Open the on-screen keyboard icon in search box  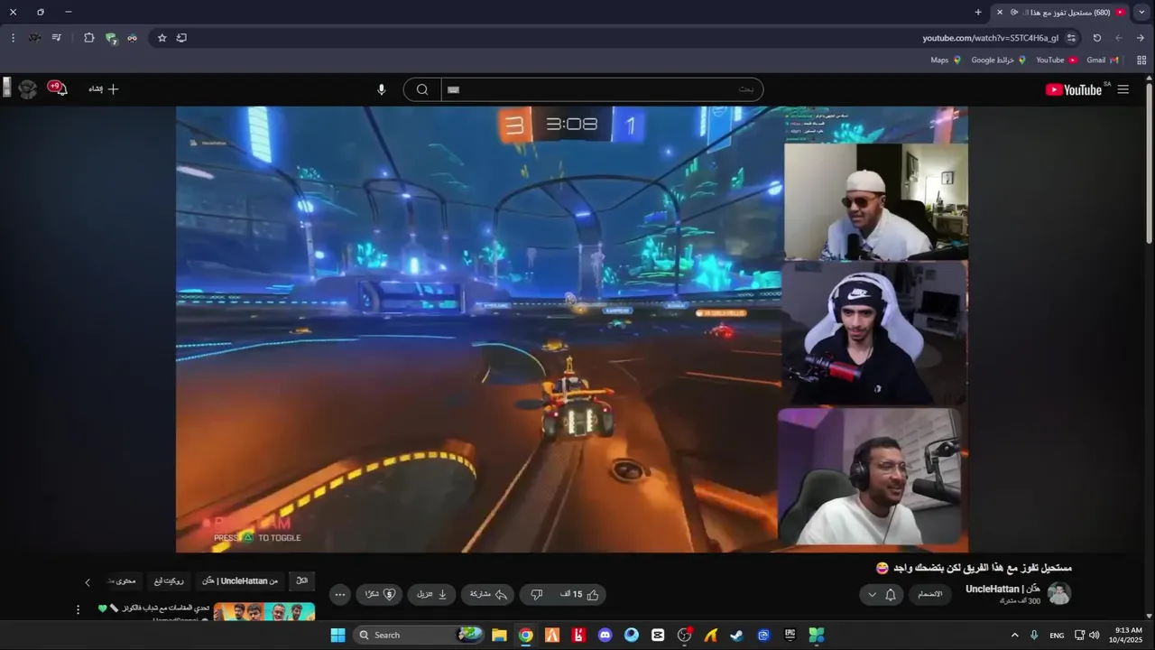(454, 89)
